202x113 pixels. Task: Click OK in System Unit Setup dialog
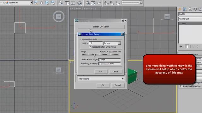pos(101,72)
